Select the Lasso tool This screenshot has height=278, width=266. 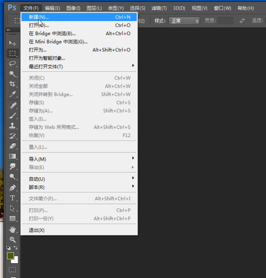click(13, 63)
